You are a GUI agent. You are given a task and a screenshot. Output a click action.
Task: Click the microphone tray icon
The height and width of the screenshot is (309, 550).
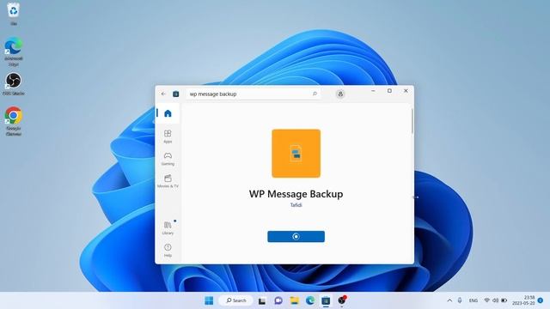pos(460,300)
